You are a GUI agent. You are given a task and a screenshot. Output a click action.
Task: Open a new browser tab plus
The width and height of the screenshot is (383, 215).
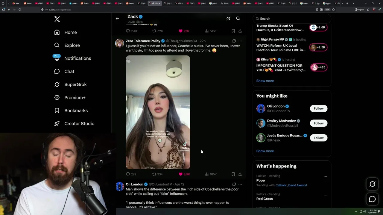347,3
